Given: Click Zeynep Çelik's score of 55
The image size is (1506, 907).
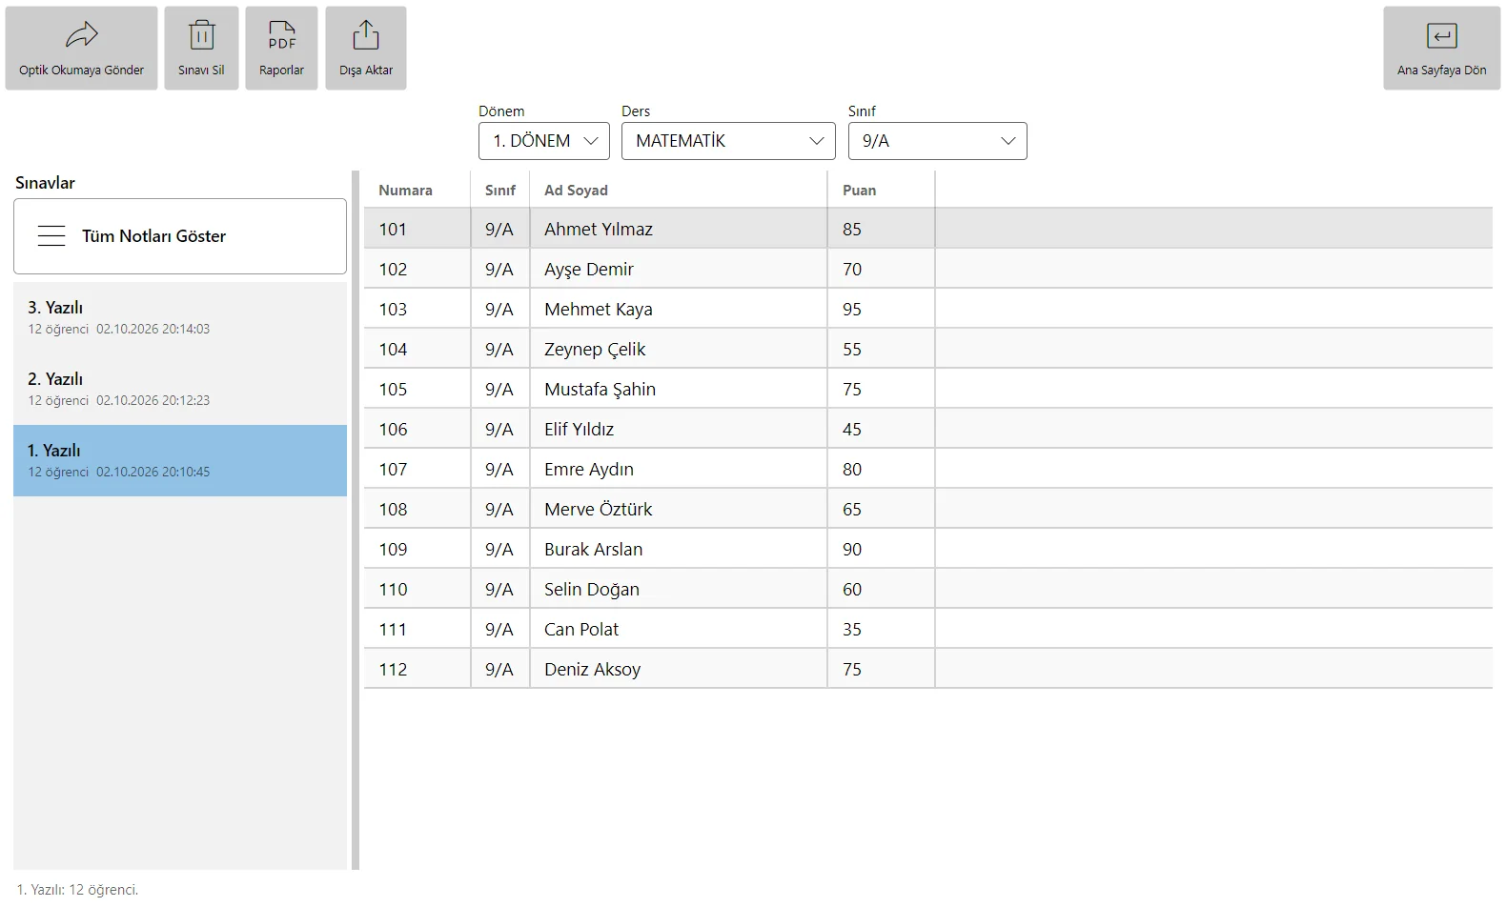Looking at the screenshot, I should 852,349.
